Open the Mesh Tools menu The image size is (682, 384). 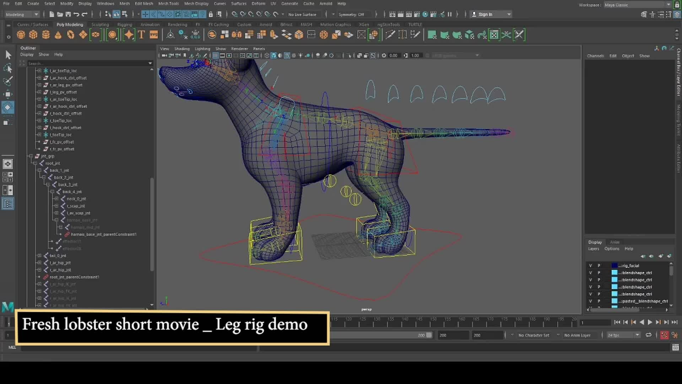168,4
